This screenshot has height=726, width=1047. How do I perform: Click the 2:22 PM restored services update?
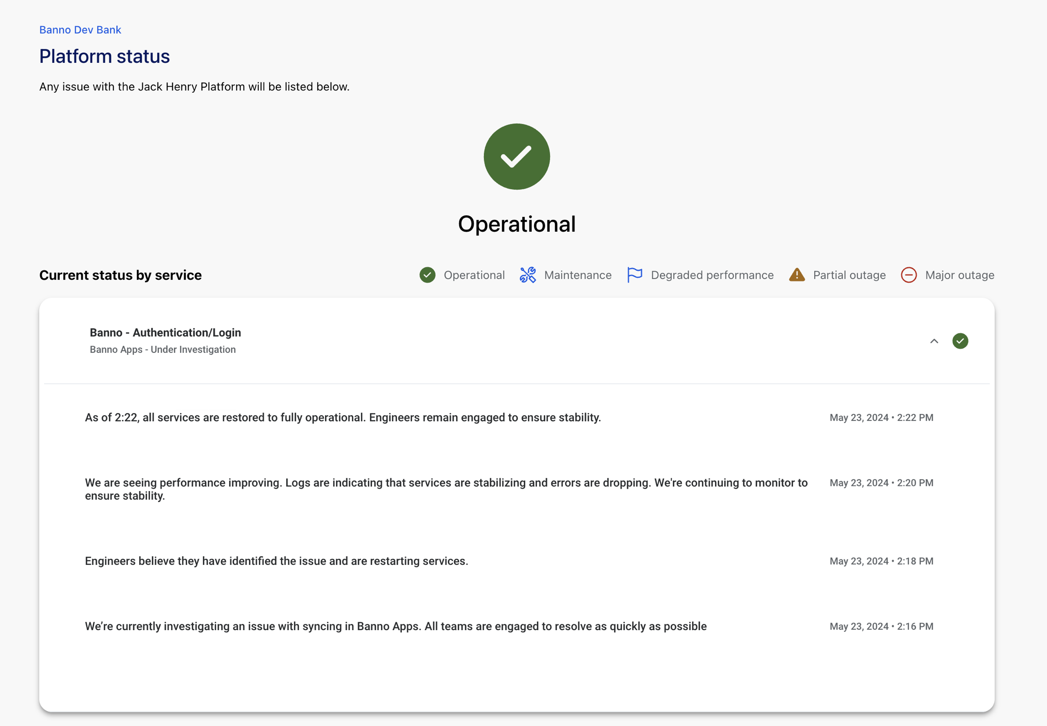(x=343, y=418)
